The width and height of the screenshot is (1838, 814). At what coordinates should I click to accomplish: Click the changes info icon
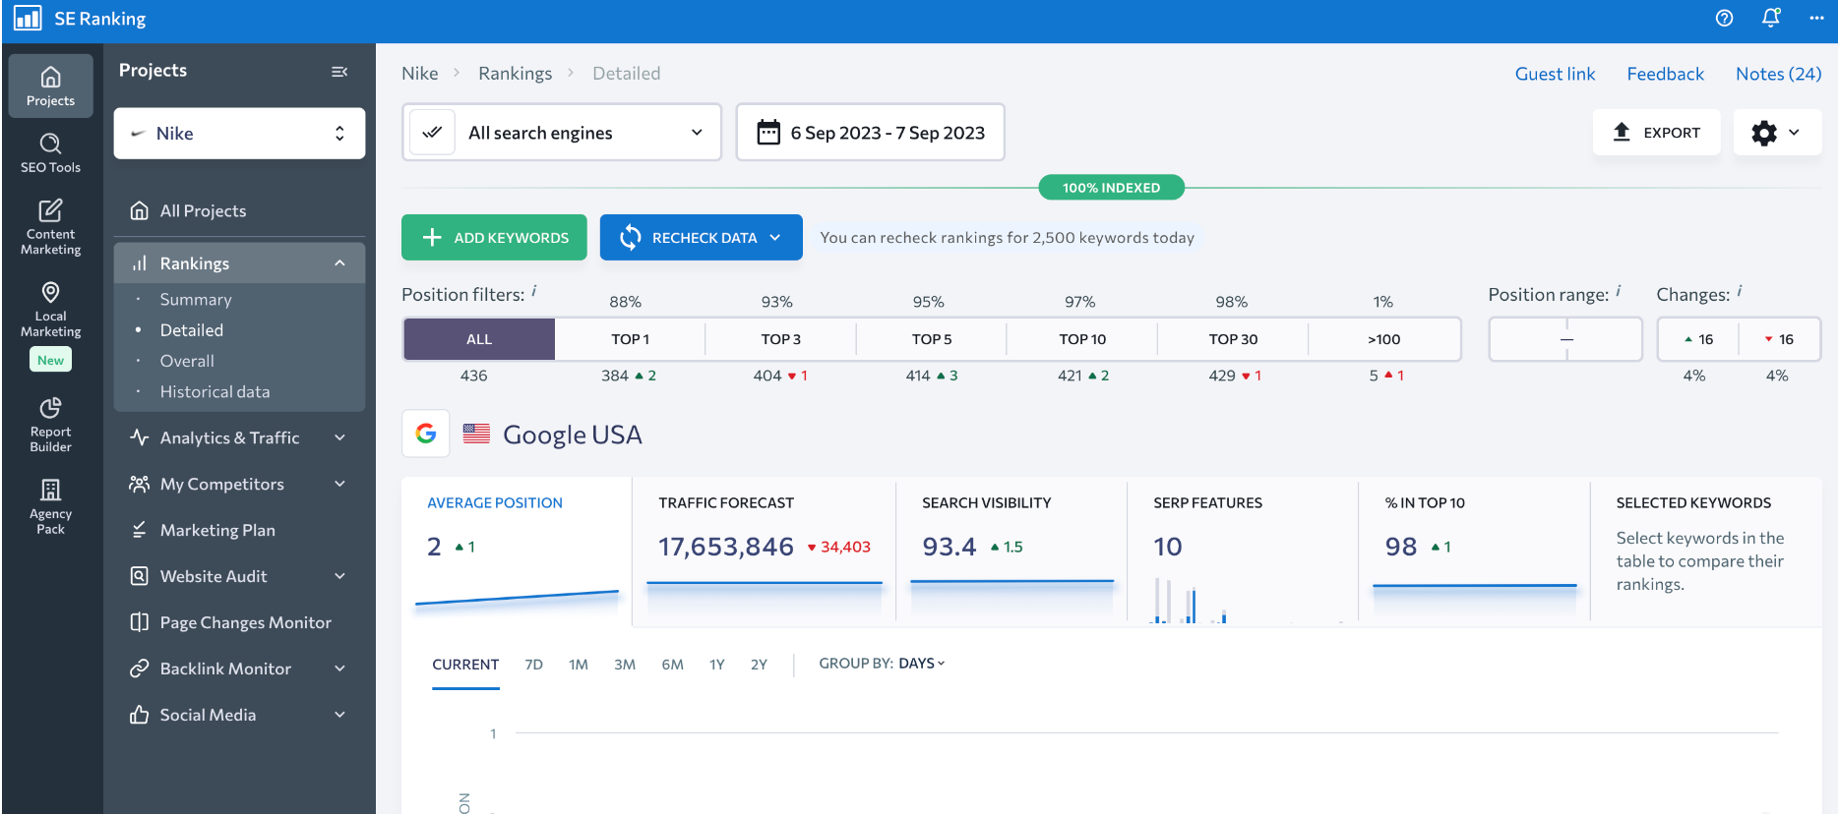tap(1740, 291)
